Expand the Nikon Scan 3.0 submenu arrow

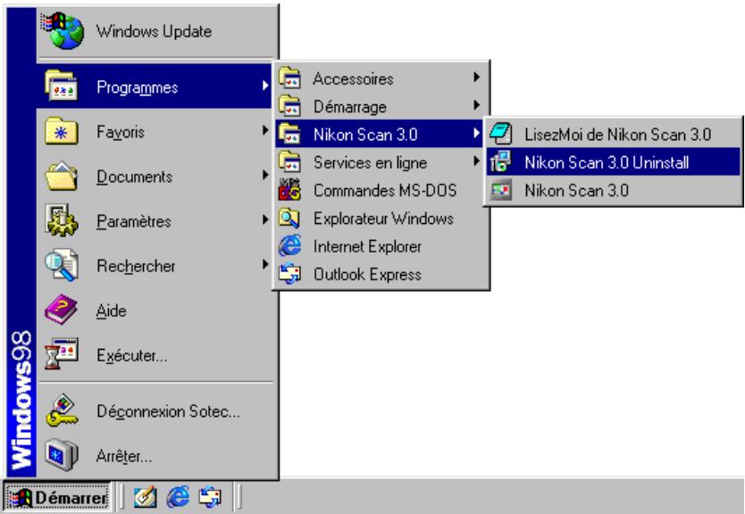pos(476,133)
